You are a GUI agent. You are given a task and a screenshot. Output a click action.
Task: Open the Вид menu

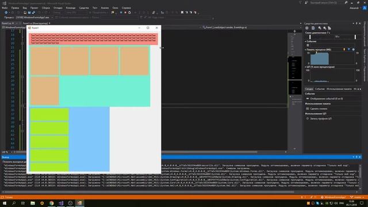click(x=25, y=7)
